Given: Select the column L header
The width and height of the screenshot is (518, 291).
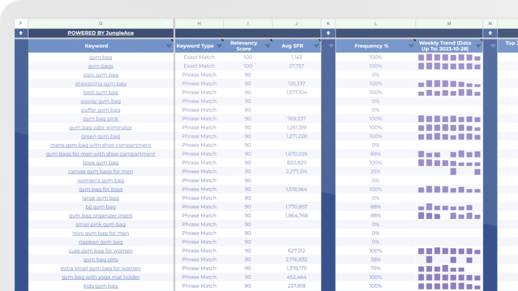Looking at the screenshot, I should coord(375,23).
